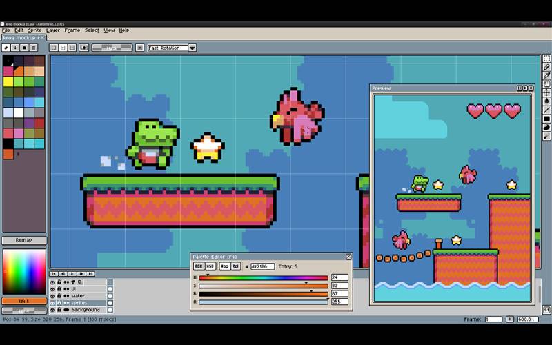Click the hex color input field

coord(262,266)
